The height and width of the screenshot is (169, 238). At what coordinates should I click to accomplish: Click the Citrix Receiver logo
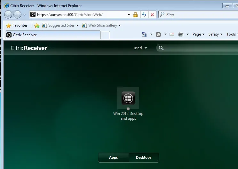(x=29, y=48)
